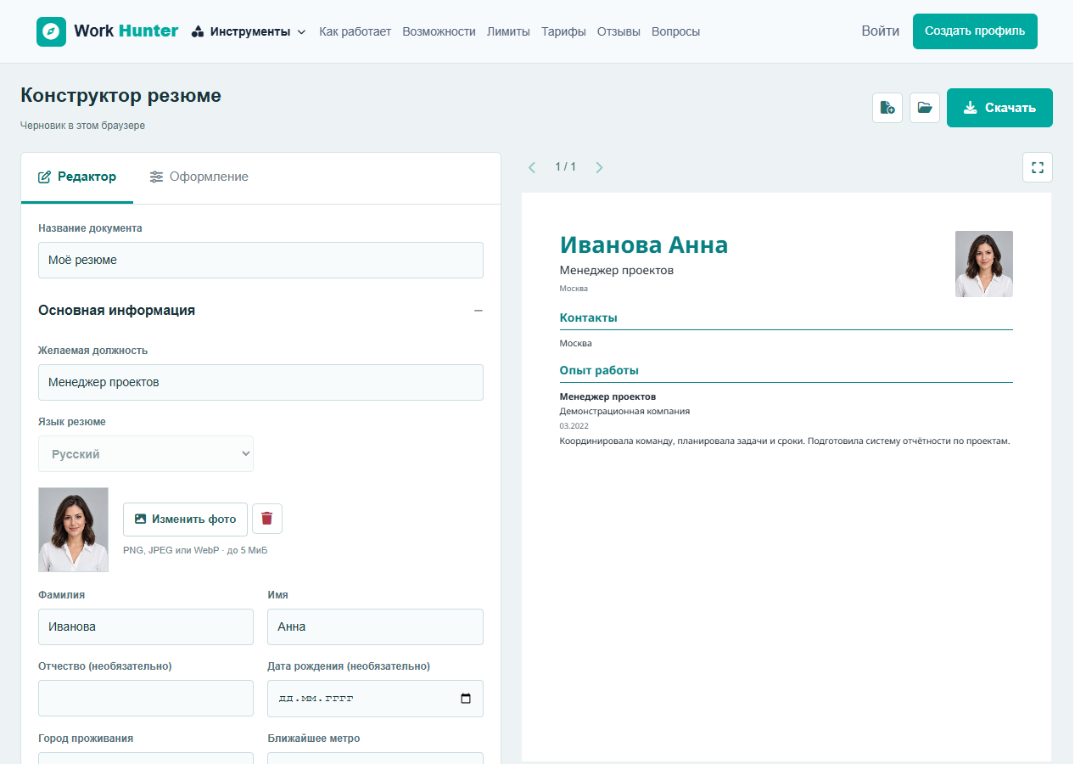
Task: Click the new document icon button
Action: click(x=887, y=108)
